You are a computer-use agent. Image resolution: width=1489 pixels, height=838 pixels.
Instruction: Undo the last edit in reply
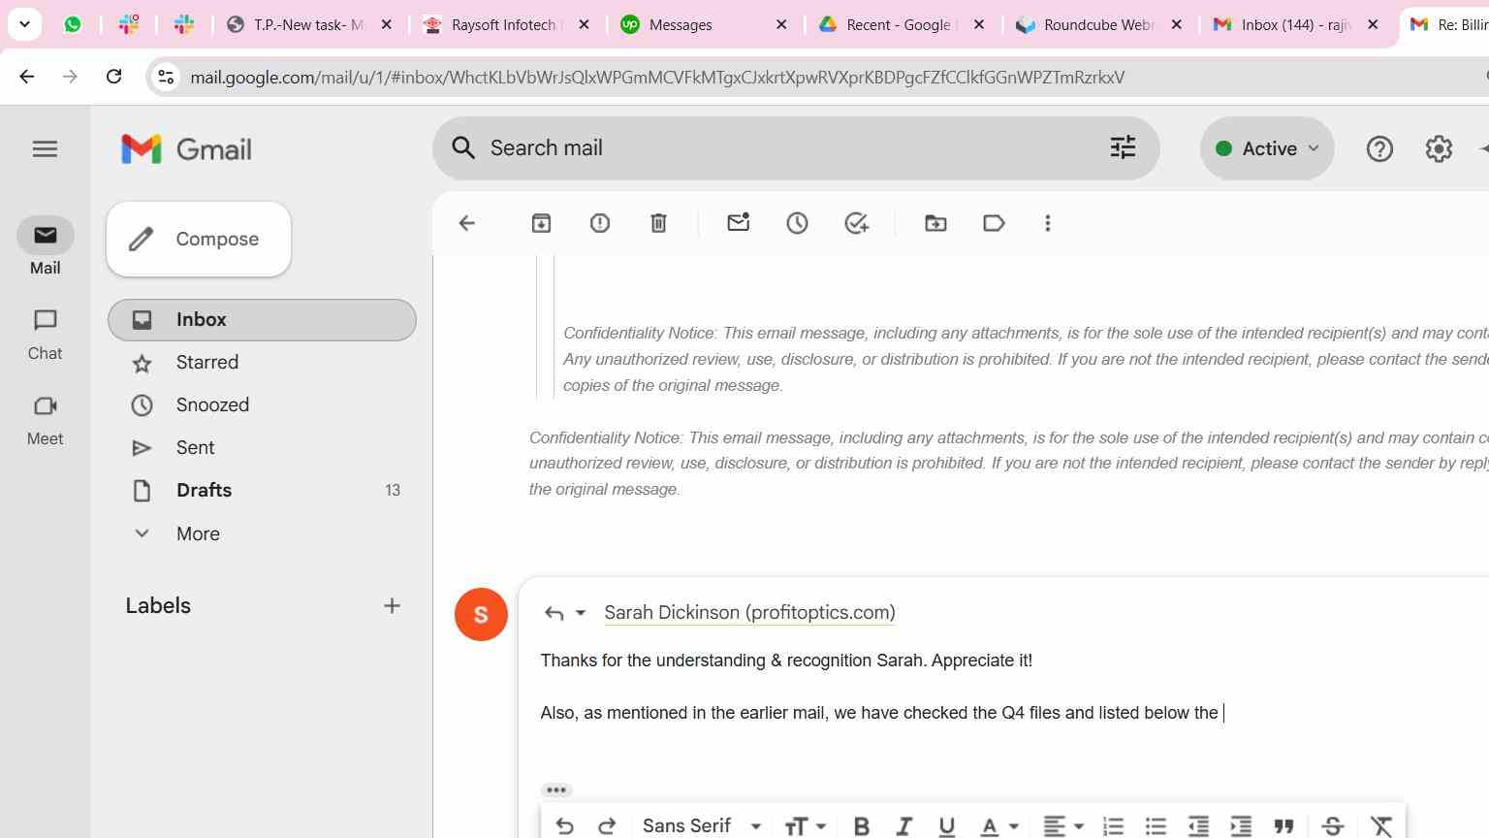click(564, 825)
